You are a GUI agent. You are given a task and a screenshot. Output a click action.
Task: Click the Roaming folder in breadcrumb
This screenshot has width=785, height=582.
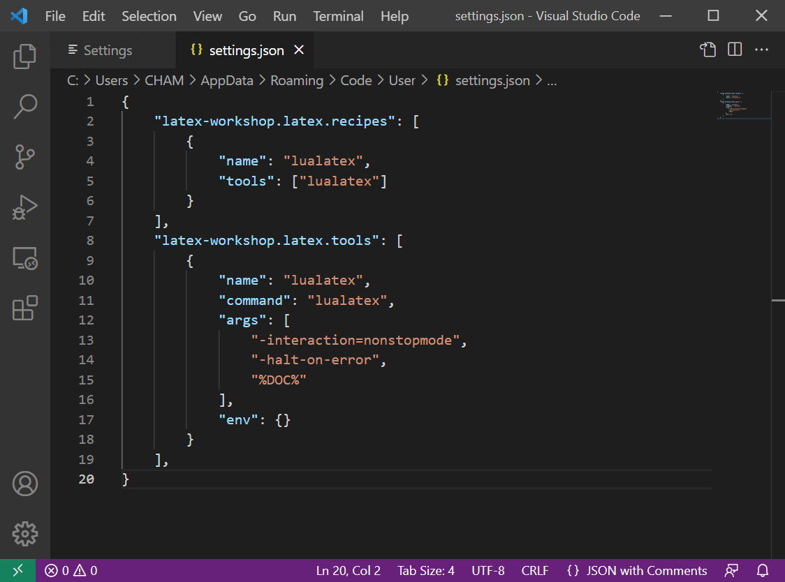pos(297,80)
